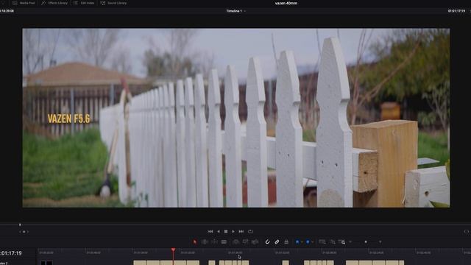
Task: Toggle the position lock icon
Action: click(286, 242)
